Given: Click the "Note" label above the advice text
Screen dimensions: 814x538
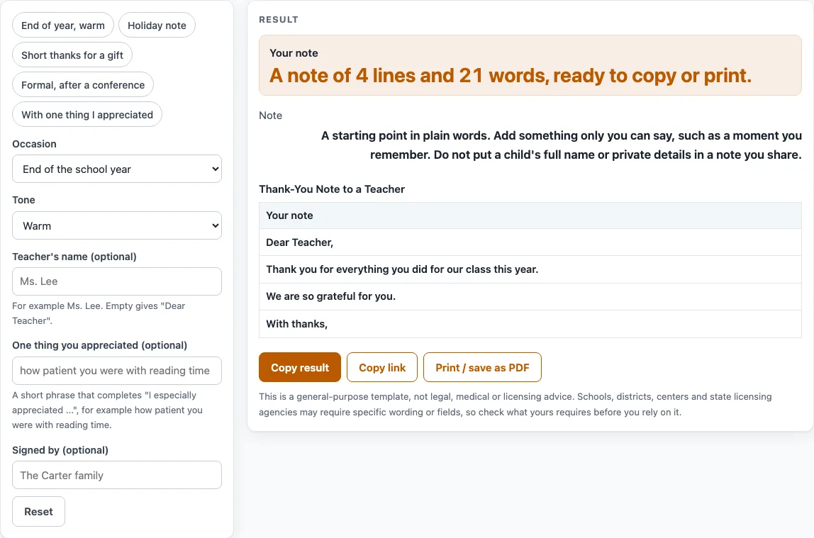Looking at the screenshot, I should tap(270, 115).
